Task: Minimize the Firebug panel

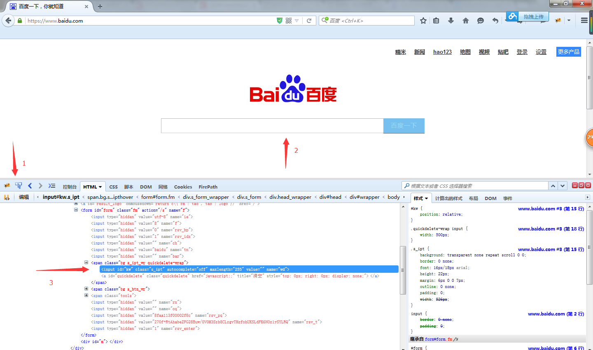Action: pyautogui.click(x=575, y=186)
